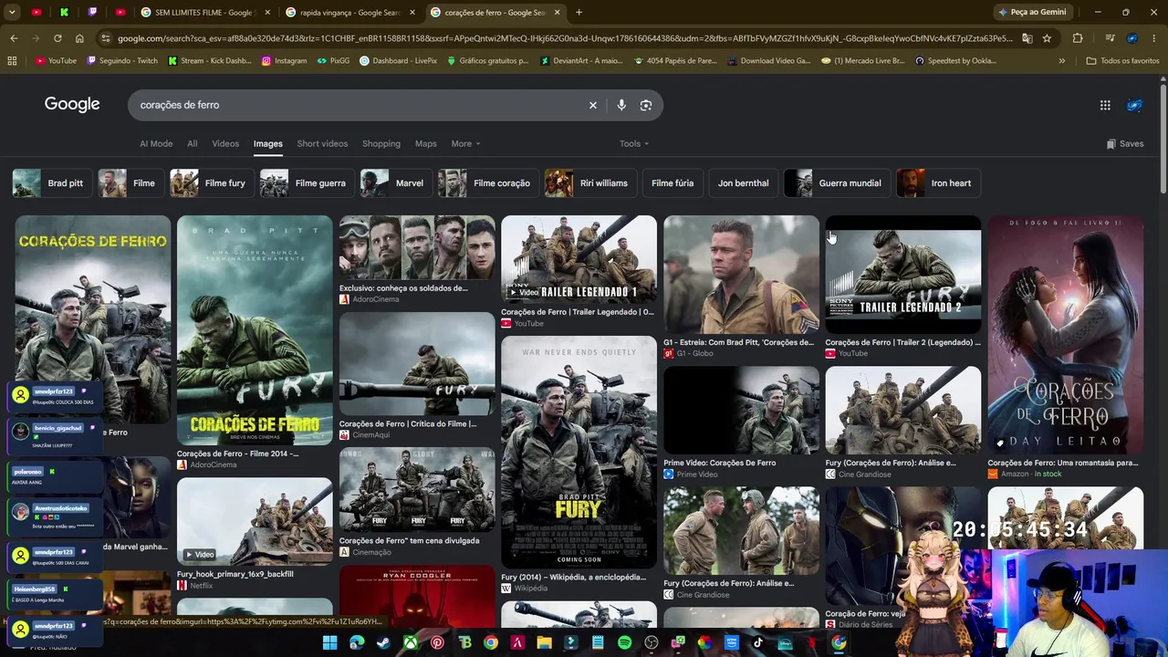Open the translate page icon in the address bar
Screen dimensions: 1168x657
(1027, 38)
